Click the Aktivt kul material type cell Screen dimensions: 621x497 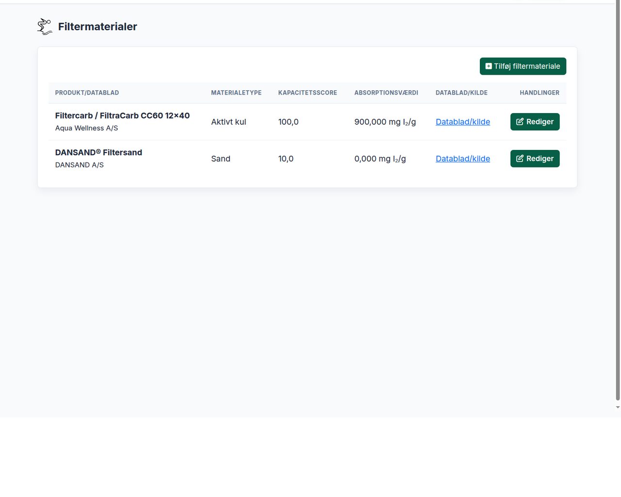(229, 122)
